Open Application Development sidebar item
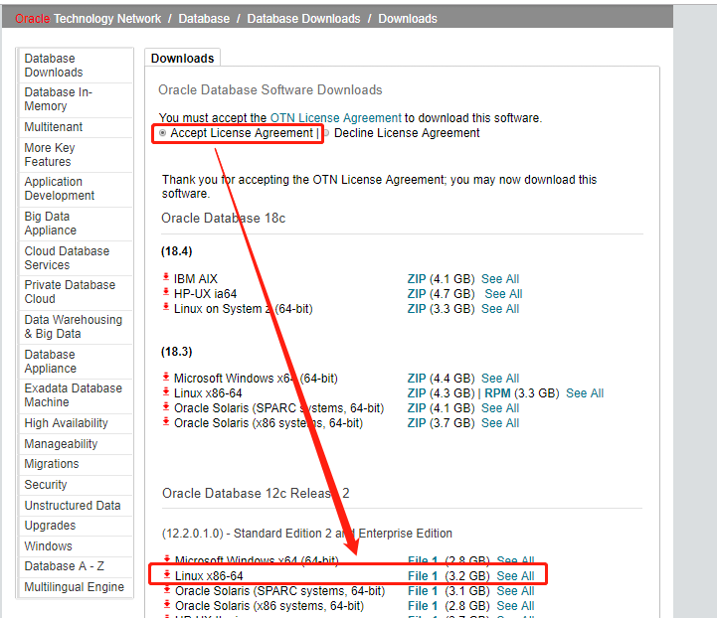The image size is (717, 618). 76,189
